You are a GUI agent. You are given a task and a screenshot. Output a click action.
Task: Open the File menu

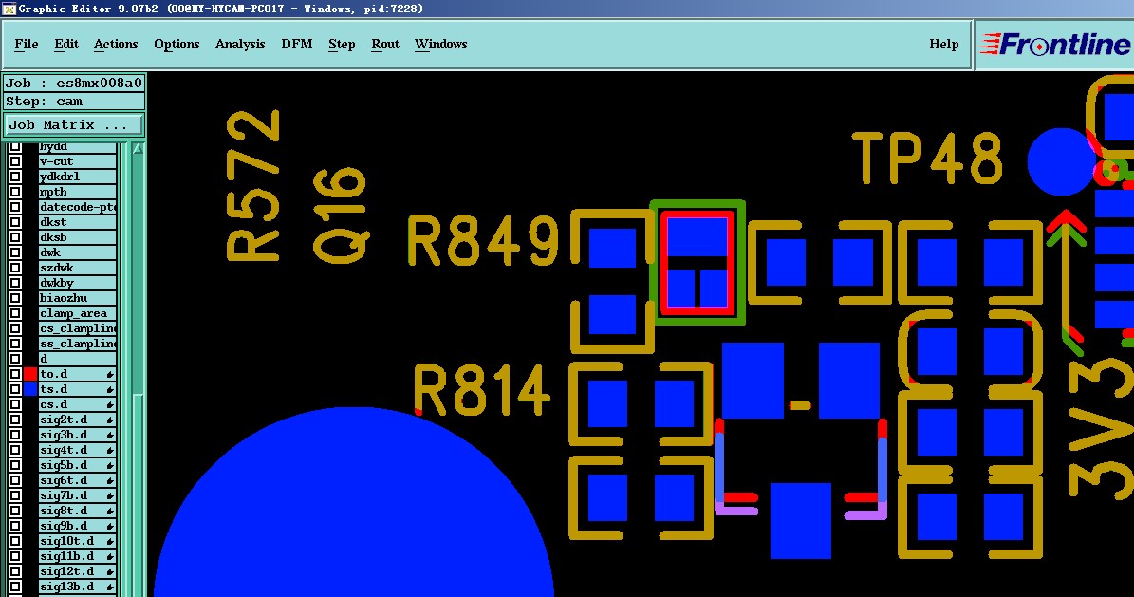(26, 45)
